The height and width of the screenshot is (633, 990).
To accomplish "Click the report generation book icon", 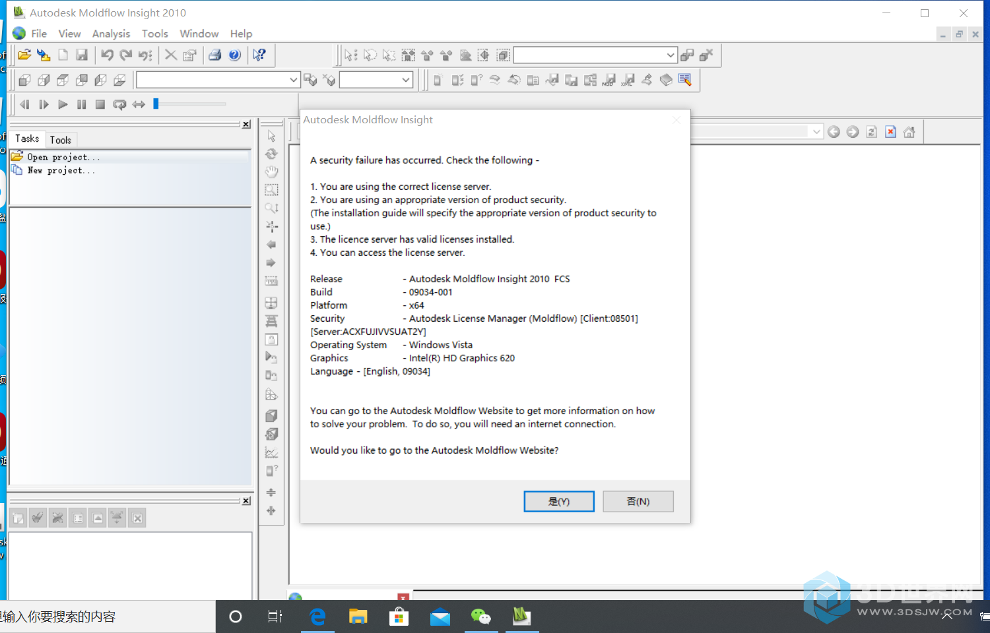I will [x=666, y=80].
